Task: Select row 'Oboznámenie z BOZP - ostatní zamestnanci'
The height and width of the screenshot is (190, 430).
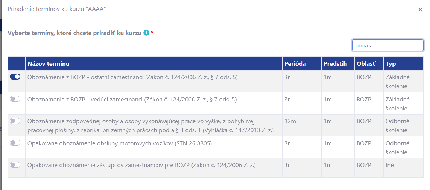Action: 216,81
